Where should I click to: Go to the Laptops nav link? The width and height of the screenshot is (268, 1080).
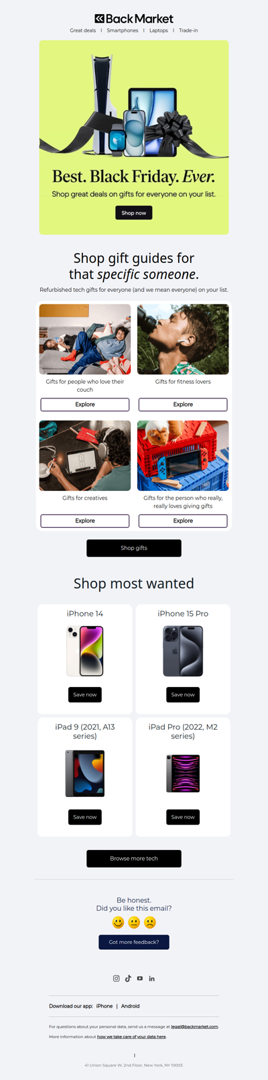tap(159, 30)
